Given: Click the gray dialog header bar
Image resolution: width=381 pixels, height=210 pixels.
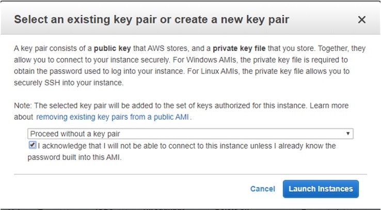Looking at the screenshot, I should (190, 19).
